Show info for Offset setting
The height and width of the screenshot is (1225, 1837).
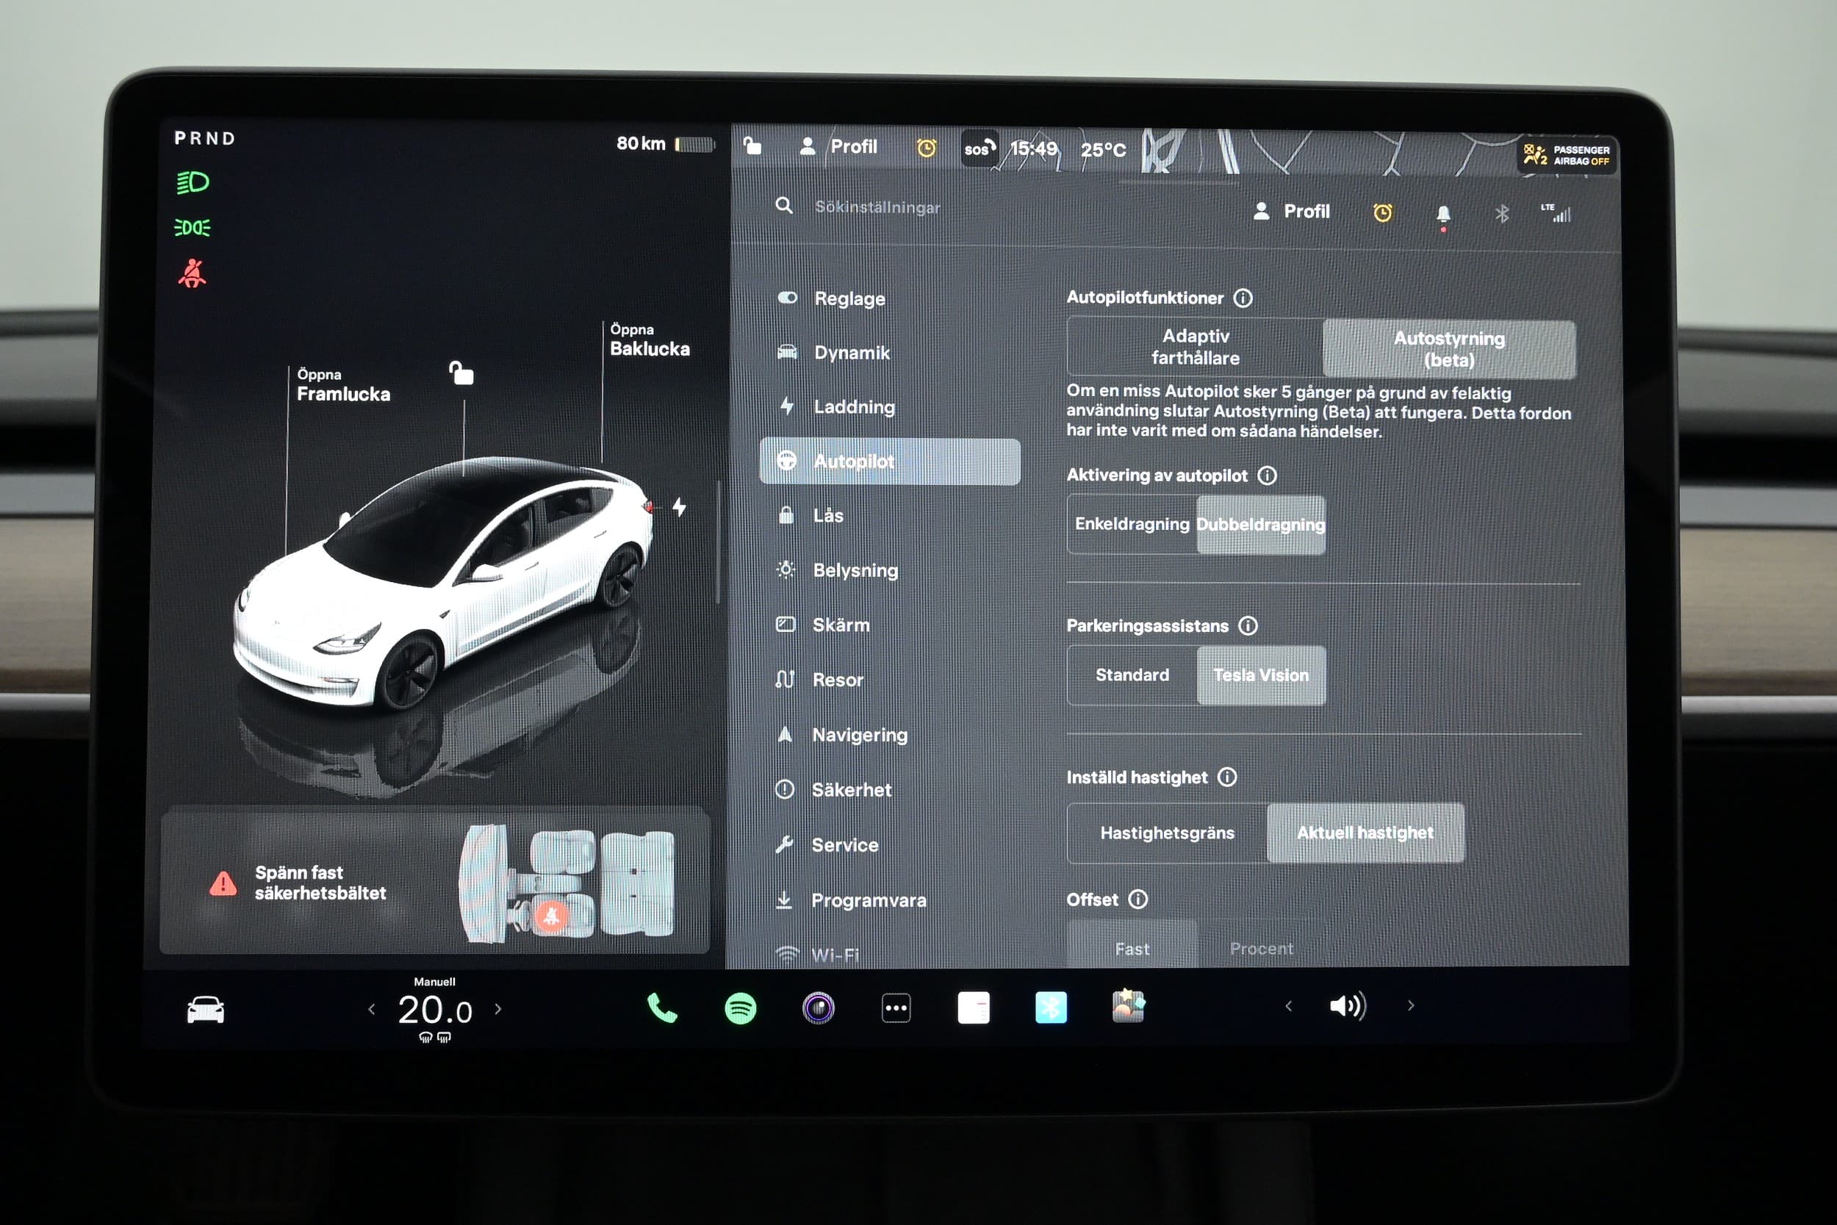click(1138, 899)
